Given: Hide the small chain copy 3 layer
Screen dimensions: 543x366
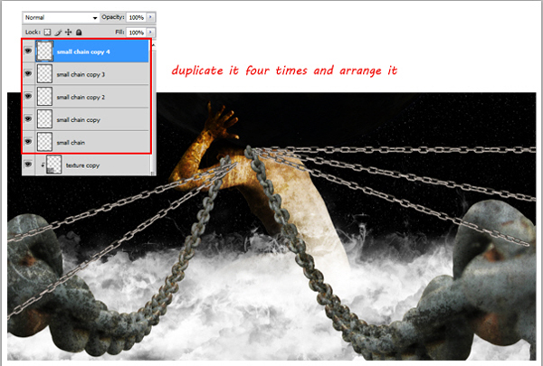Looking at the screenshot, I should 28,73.
